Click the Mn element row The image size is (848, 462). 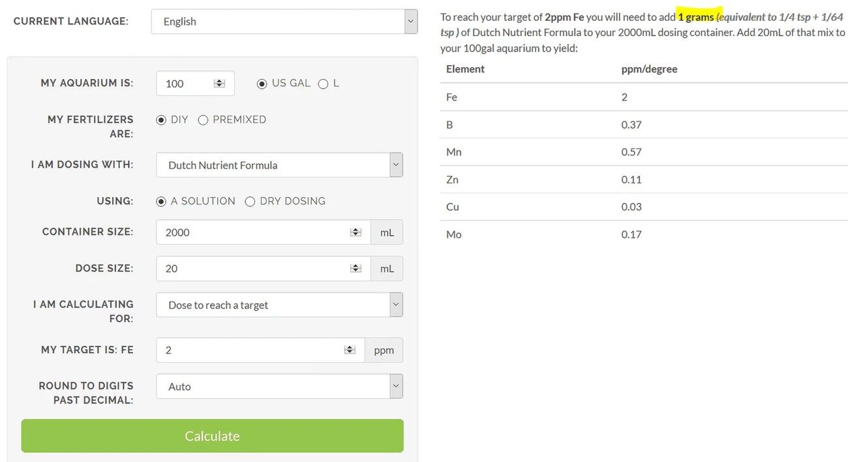tap(644, 152)
